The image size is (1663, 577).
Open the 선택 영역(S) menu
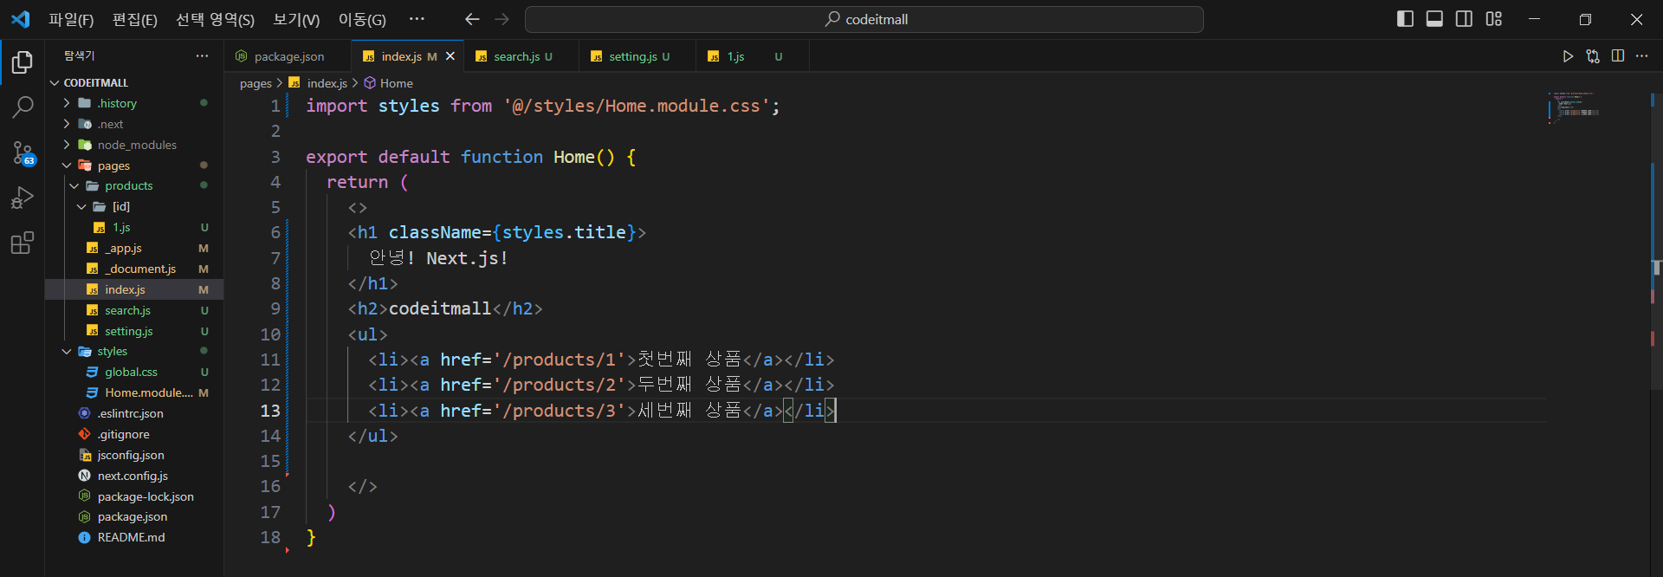[215, 19]
